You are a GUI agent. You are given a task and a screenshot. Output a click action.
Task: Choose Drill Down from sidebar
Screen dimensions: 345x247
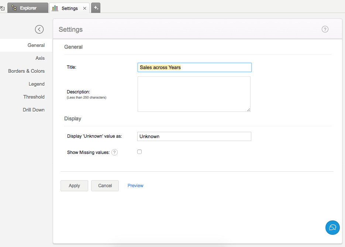click(34, 110)
